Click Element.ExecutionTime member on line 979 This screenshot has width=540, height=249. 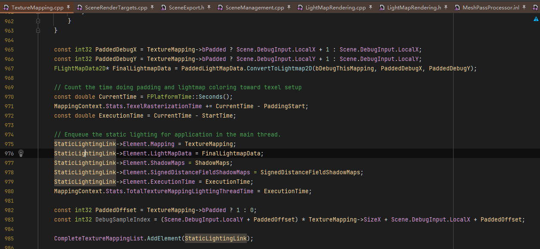tap(173, 182)
